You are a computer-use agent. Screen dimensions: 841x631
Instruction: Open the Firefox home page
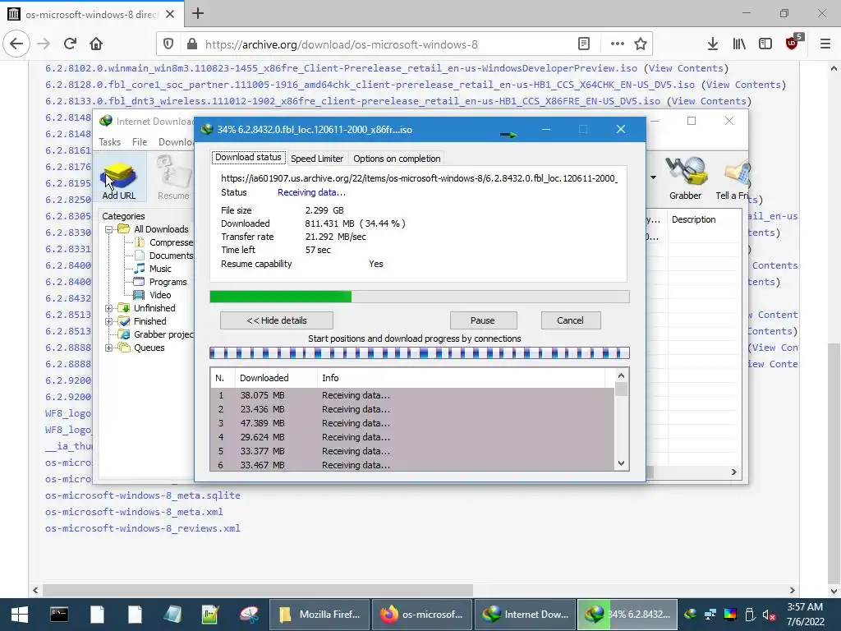(96, 44)
